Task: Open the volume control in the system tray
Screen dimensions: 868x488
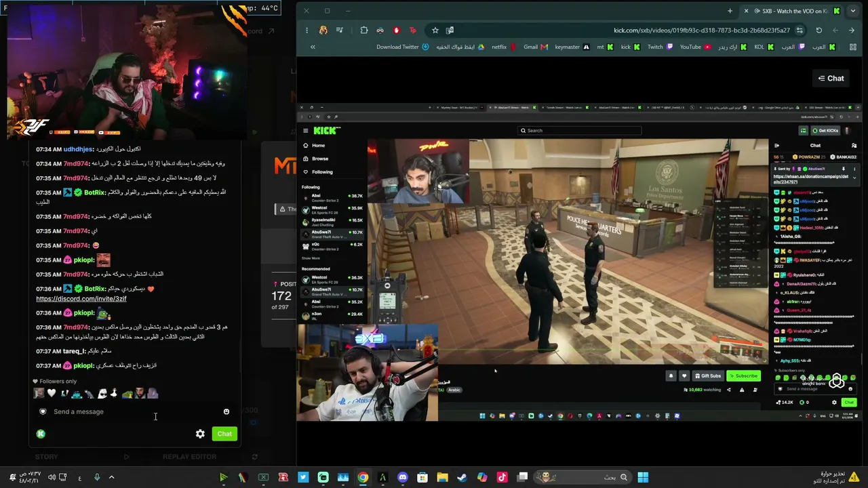Action: tap(52, 477)
